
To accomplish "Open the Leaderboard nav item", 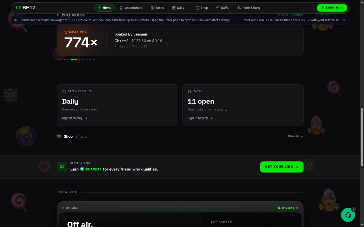I will click(x=131, y=8).
